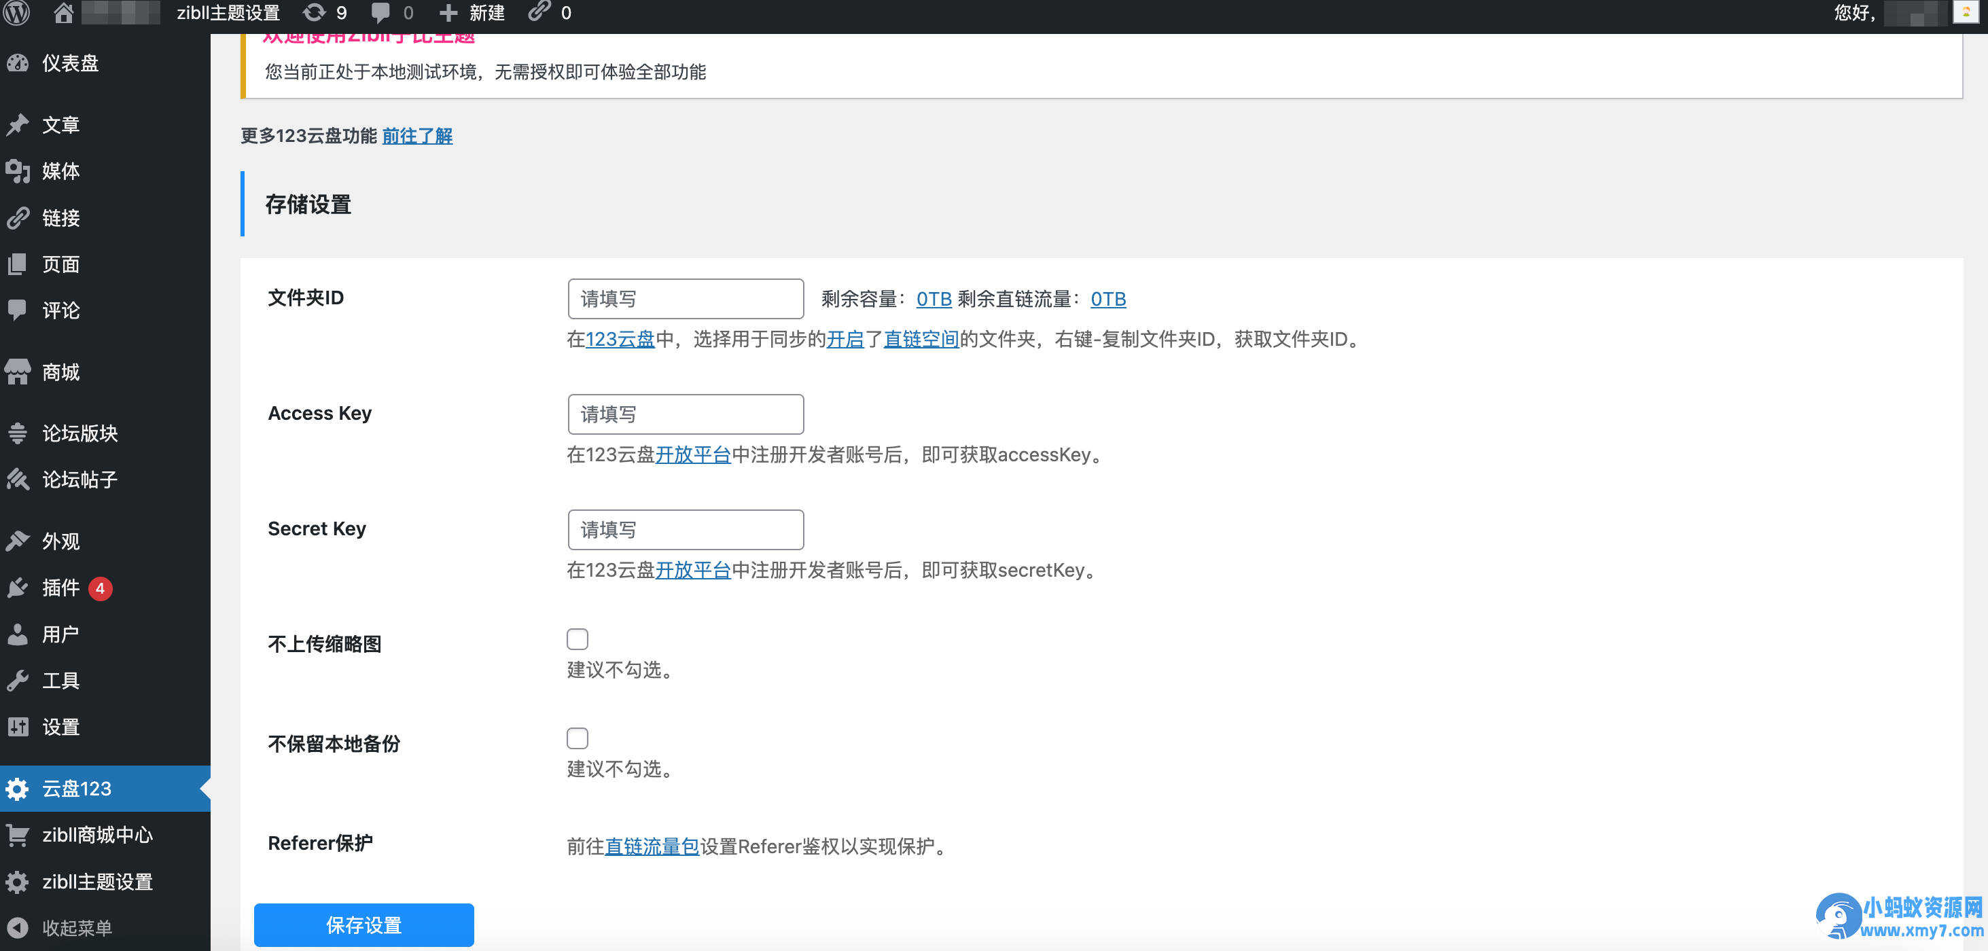
Task: Check the no-thumbnail-upload checkbox
Action: click(x=578, y=639)
